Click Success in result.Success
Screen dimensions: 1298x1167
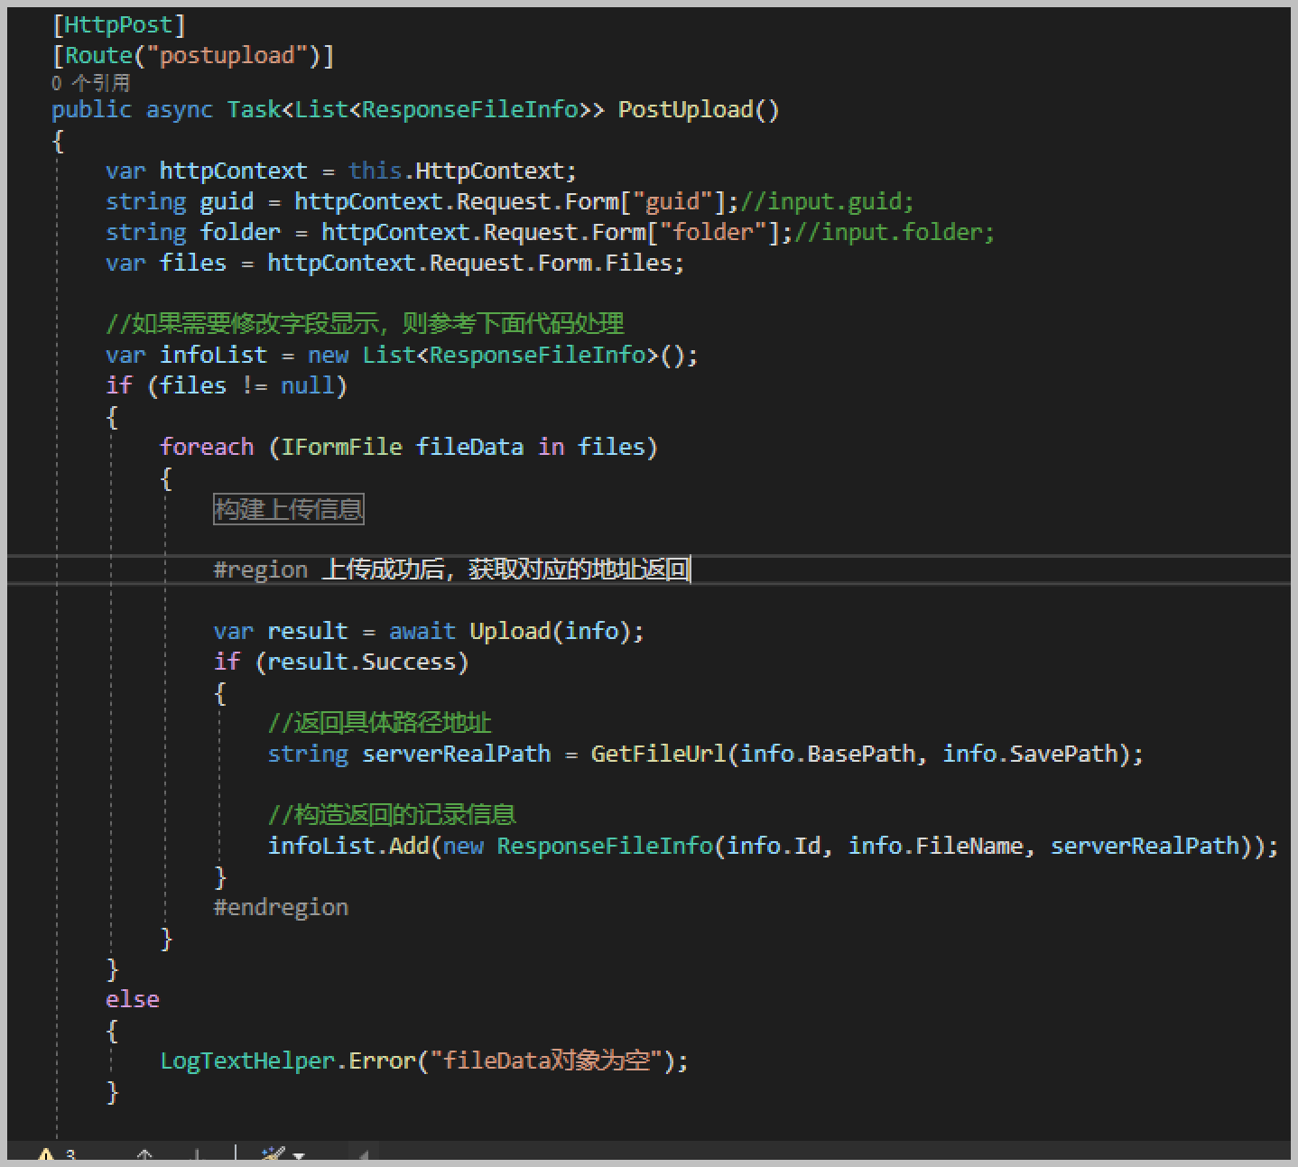point(409,662)
